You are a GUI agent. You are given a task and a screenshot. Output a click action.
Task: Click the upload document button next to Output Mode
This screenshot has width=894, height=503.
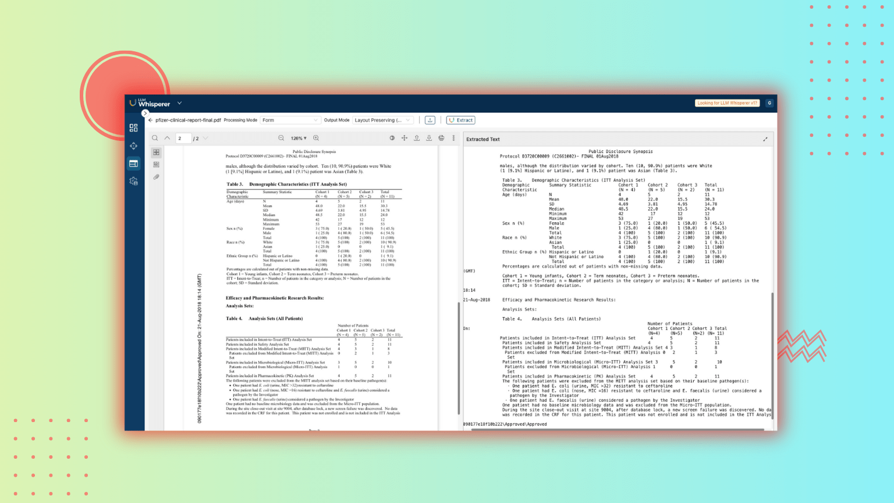pyautogui.click(x=430, y=120)
